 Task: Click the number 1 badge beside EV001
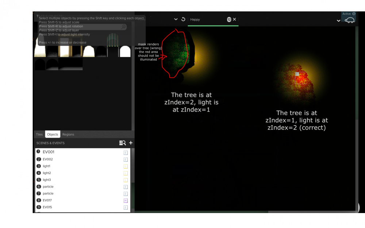38,151
